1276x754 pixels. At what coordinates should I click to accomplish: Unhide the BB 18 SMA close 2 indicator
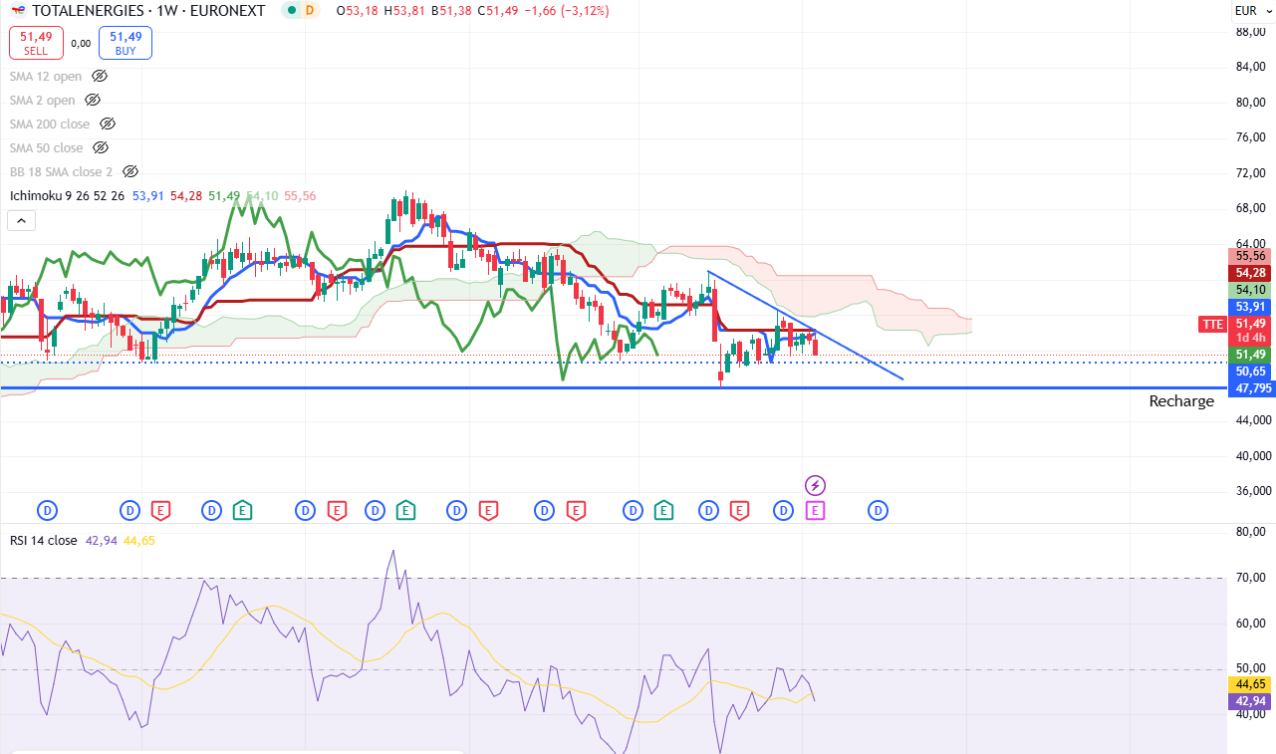coord(129,172)
